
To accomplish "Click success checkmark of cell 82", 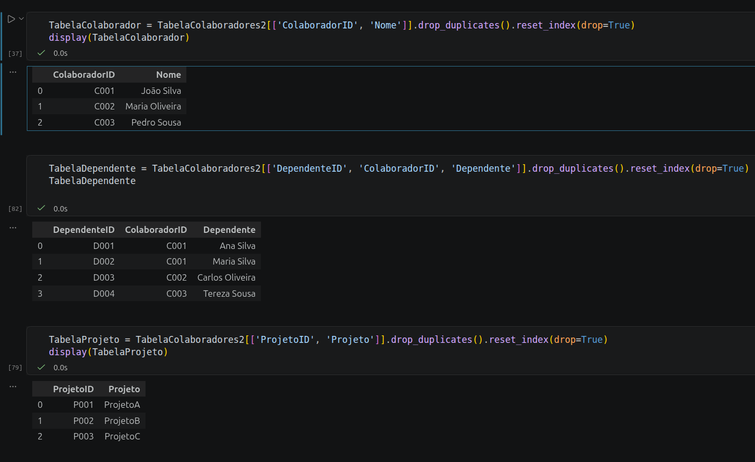I will pos(41,208).
